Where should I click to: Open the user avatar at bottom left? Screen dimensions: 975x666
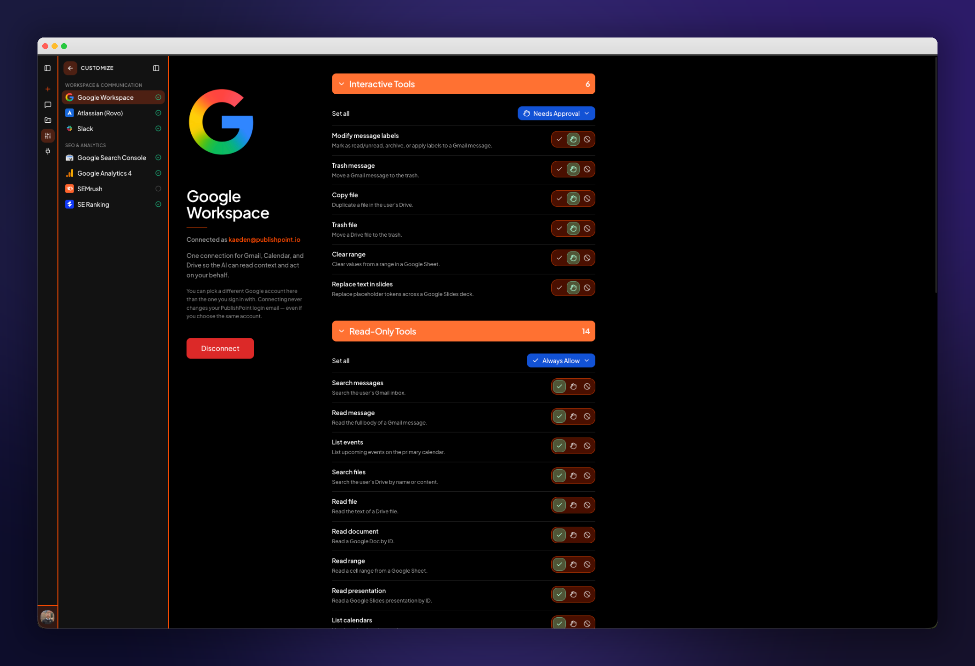pos(47,617)
